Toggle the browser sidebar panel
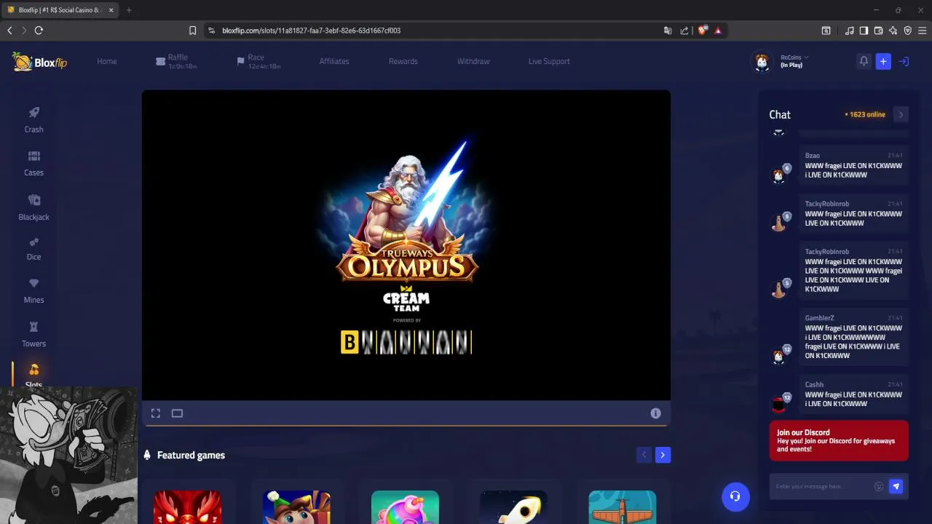Image resolution: width=932 pixels, height=524 pixels. [x=864, y=31]
